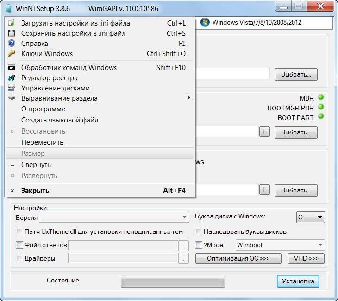Click the golden key Windows keys icon
This screenshot has width=338, height=301.
[x=12, y=53]
